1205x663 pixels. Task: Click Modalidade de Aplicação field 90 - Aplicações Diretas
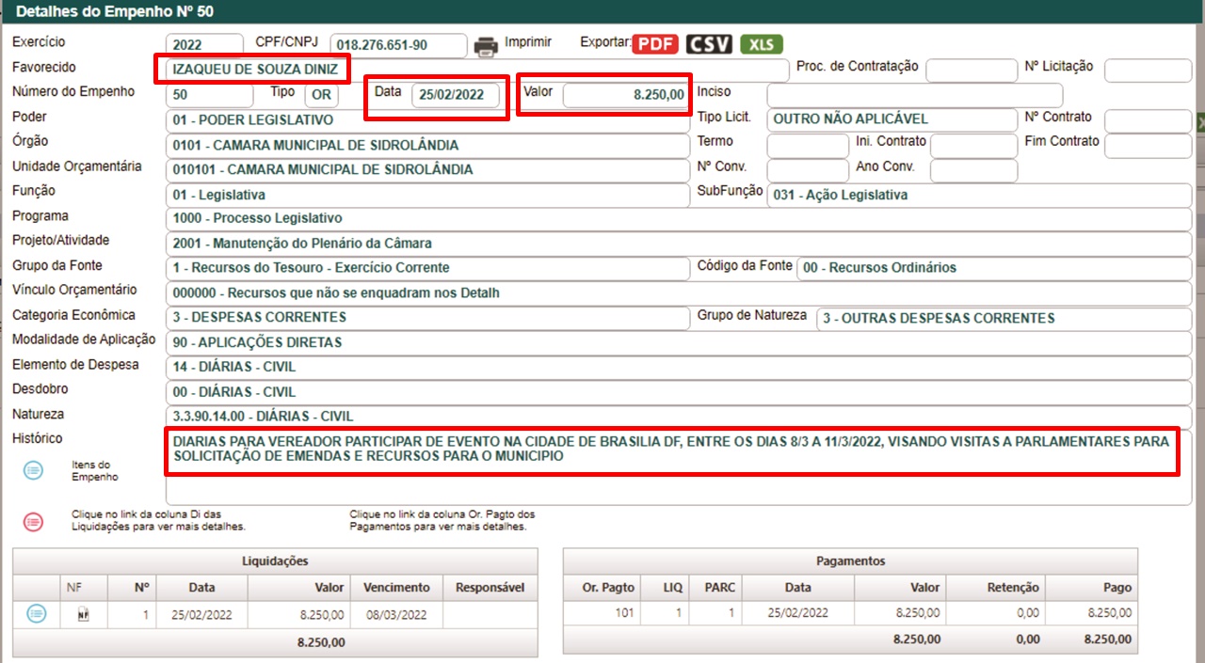678,342
